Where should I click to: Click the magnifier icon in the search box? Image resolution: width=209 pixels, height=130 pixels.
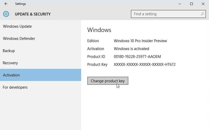pyautogui.click(x=202, y=14)
